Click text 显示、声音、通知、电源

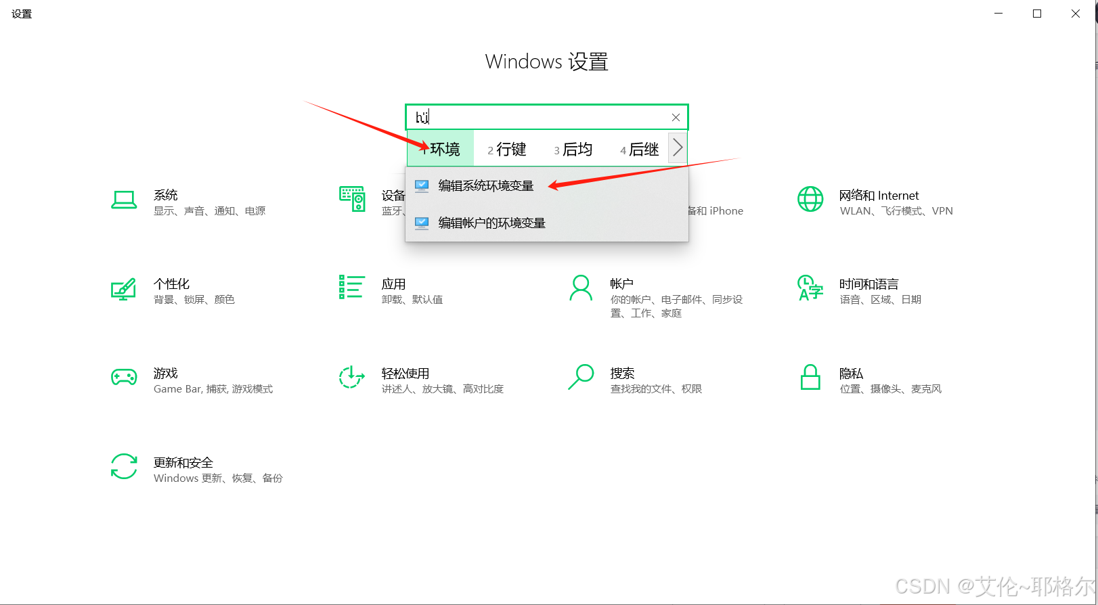[x=209, y=211]
